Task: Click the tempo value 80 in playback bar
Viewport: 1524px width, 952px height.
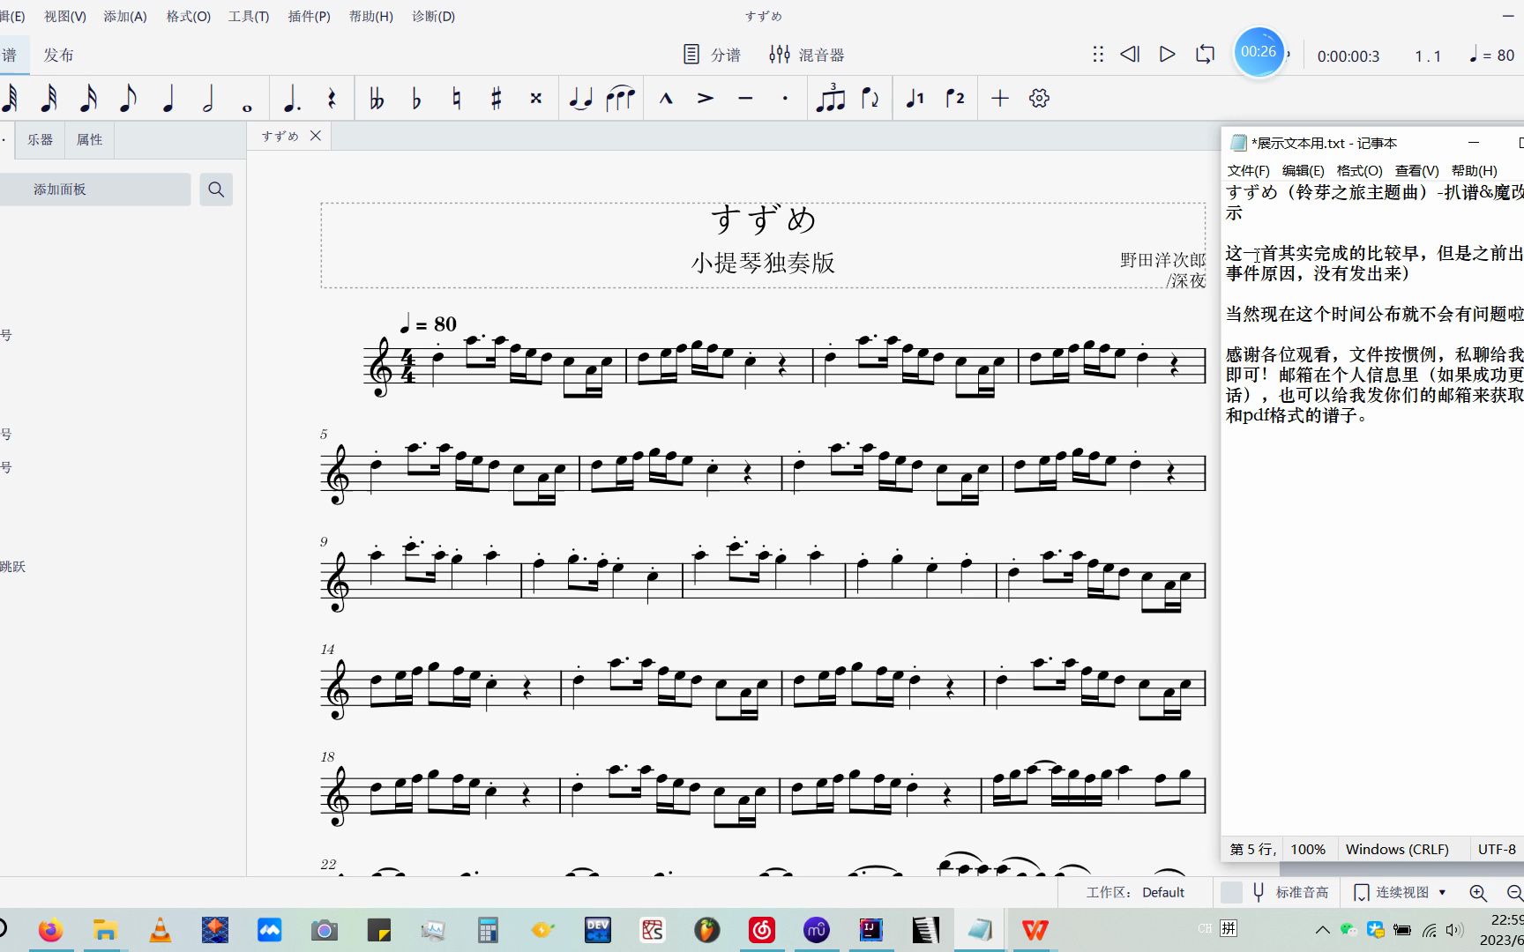Action: (1505, 56)
